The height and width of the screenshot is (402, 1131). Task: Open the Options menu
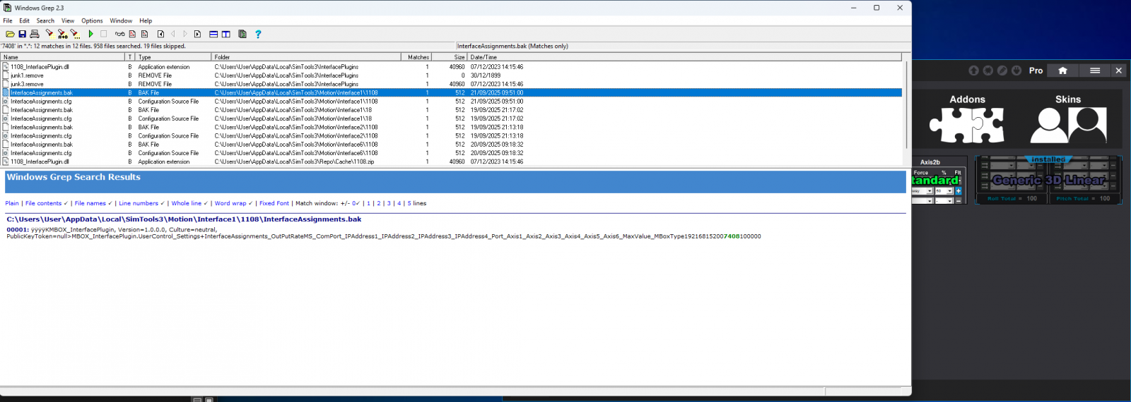coord(92,20)
